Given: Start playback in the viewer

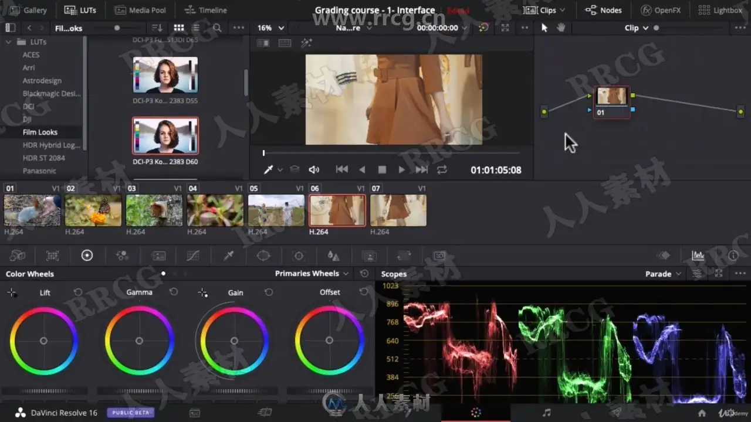Looking at the screenshot, I should 401,169.
